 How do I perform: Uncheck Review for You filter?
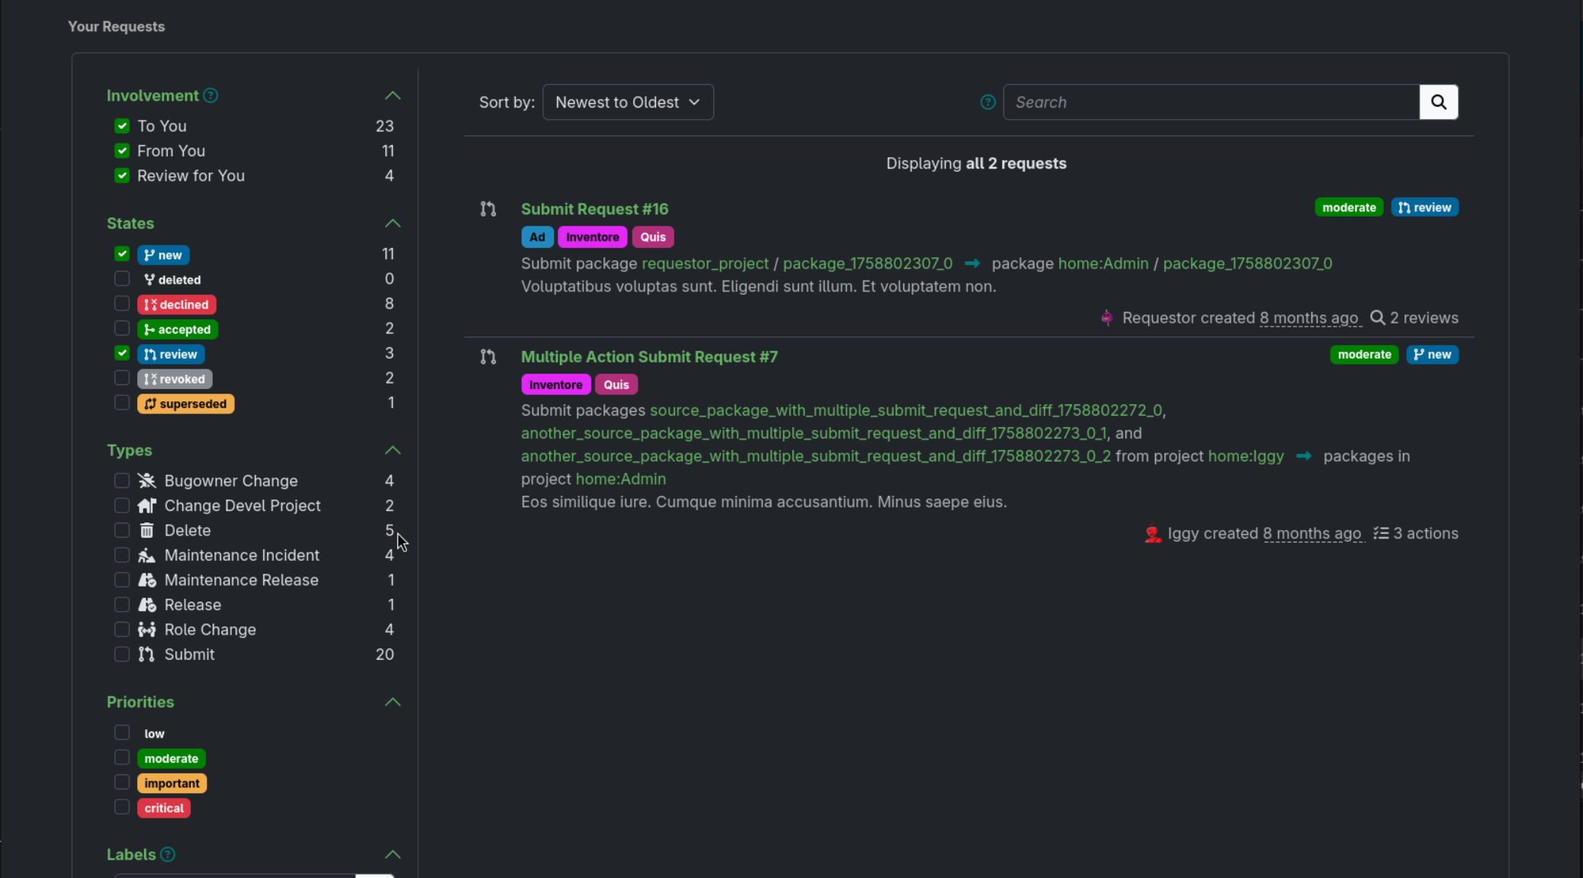tap(122, 175)
